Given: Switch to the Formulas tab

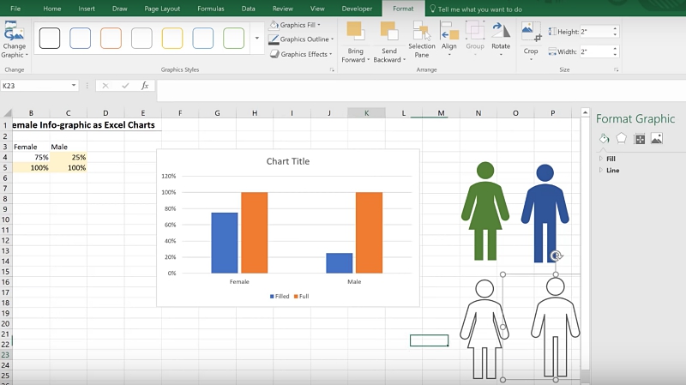Looking at the screenshot, I should pyautogui.click(x=210, y=9).
